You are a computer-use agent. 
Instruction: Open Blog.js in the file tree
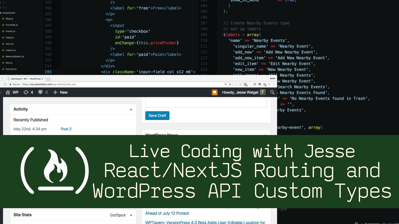[x=9, y=19]
